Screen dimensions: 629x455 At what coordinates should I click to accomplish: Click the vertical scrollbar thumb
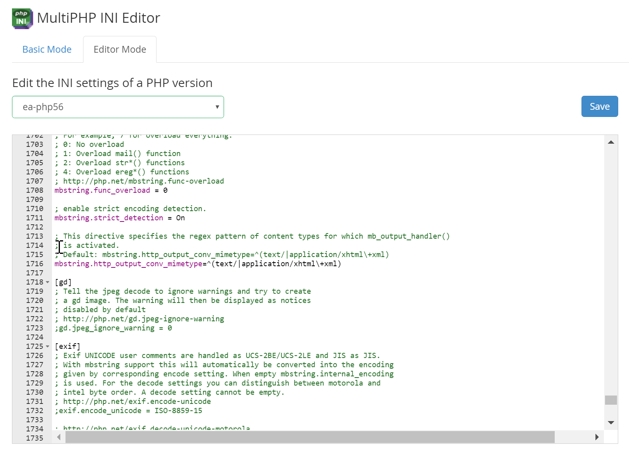coord(611,400)
